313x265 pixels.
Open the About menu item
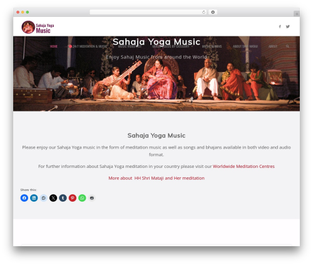(x=273, y=46)
